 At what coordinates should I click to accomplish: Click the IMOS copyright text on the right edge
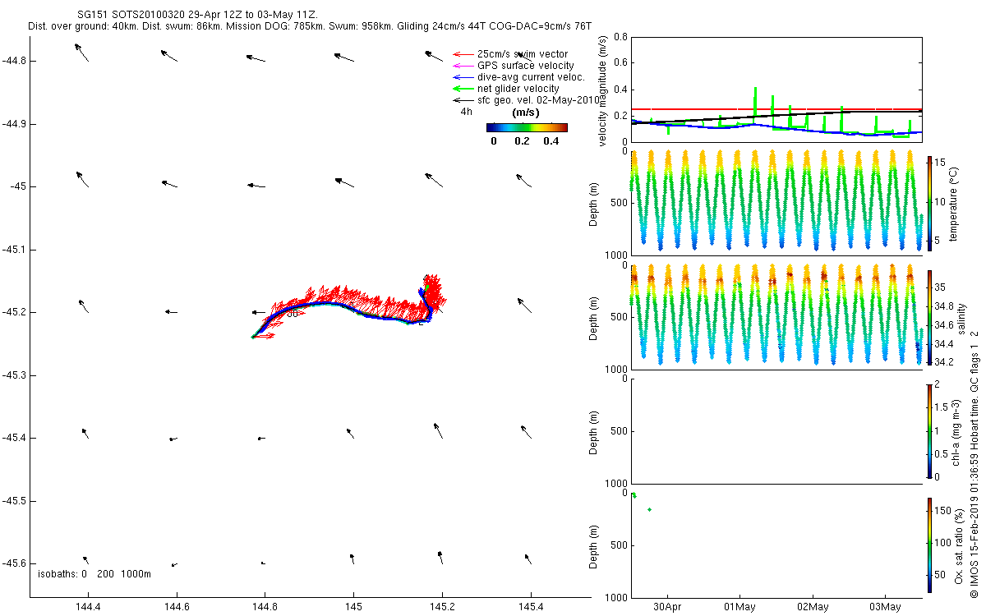pyautogui.click(x=973, y=464)
